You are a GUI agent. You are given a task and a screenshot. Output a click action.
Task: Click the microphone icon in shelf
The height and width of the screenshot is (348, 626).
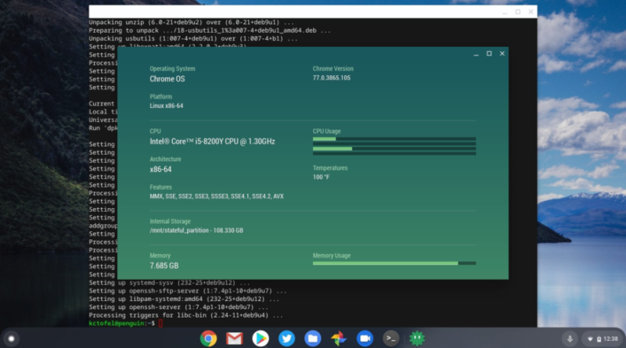[570, 339]
